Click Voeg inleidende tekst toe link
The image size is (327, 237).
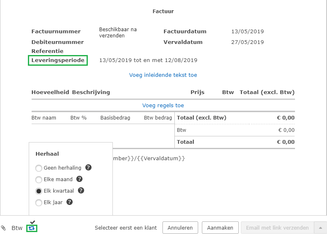tap(163, 75)
